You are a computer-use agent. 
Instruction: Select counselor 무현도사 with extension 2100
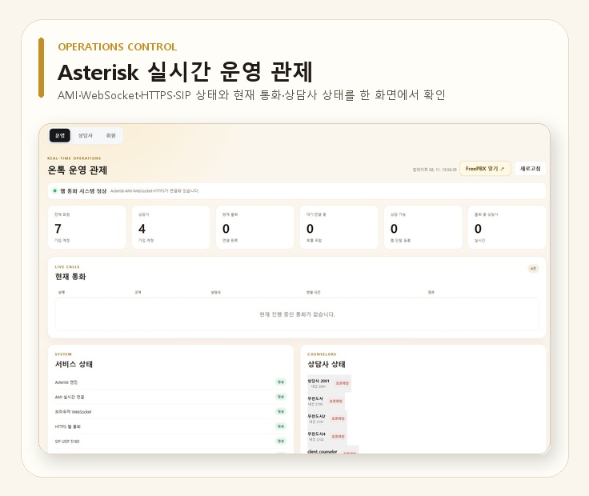click(x=326, y=401)
